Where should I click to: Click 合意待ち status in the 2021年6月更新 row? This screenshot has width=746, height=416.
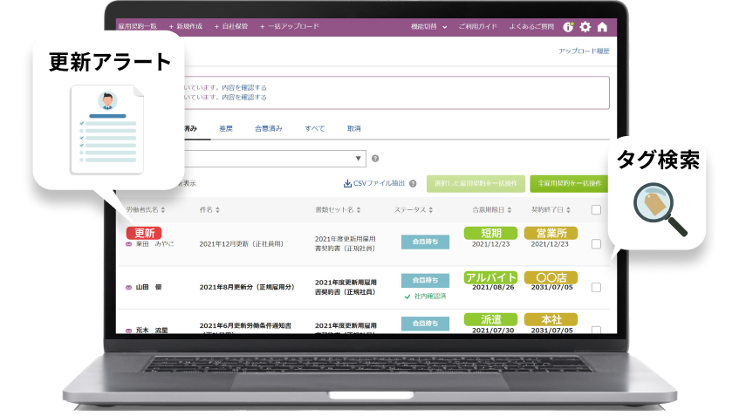(425, 324)
